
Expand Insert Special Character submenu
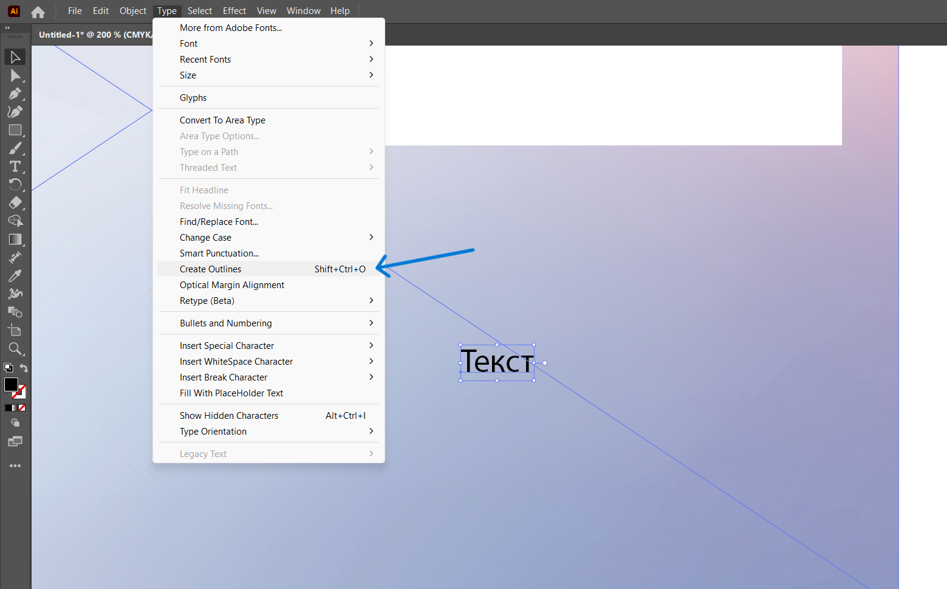268,346
